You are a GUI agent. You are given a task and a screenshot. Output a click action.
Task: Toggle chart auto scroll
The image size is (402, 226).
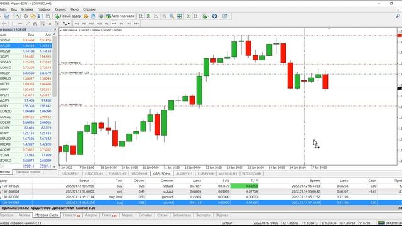click(188, 16)
